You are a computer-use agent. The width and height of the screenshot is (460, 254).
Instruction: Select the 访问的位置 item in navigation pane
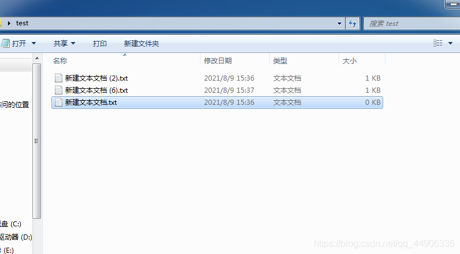(x=14, y=105)
